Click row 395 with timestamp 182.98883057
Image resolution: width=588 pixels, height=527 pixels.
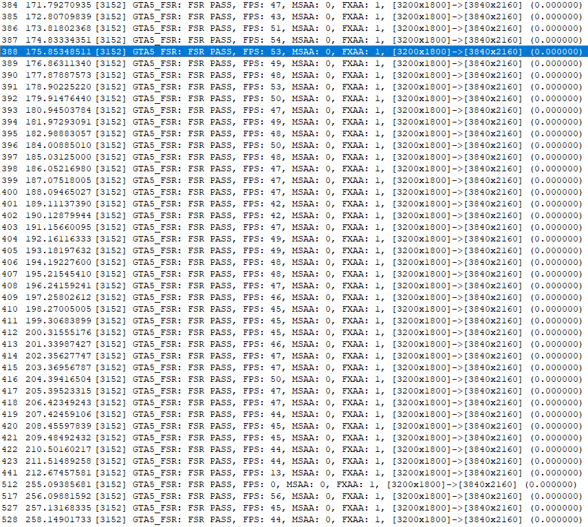pyautogui.click(x=275, y=134)
